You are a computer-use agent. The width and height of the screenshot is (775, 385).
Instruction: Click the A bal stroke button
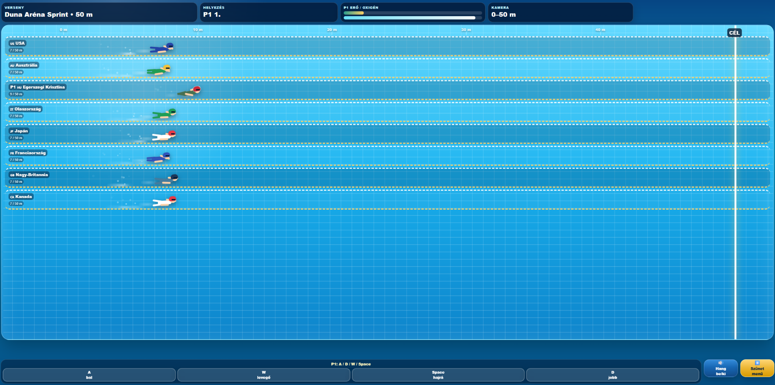pos(89,375)
